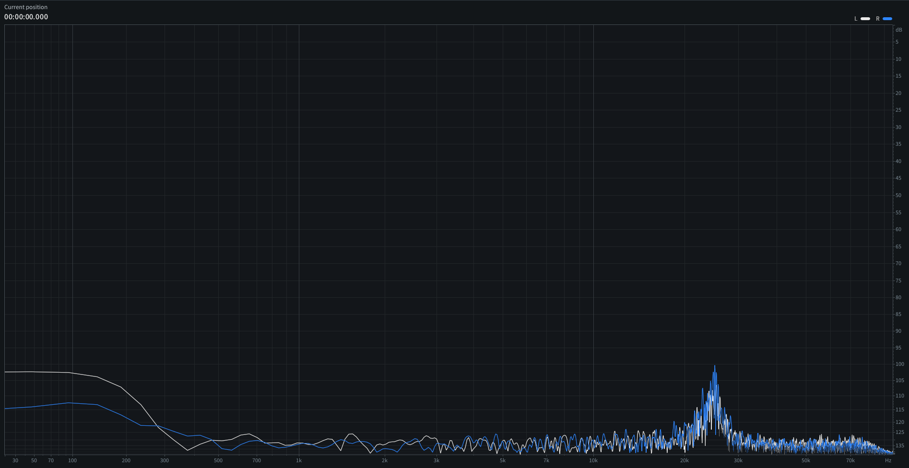Viewport: 909px width, 468px height.
Task: Click the 30k frequency axis label
Action: (738, 460)
